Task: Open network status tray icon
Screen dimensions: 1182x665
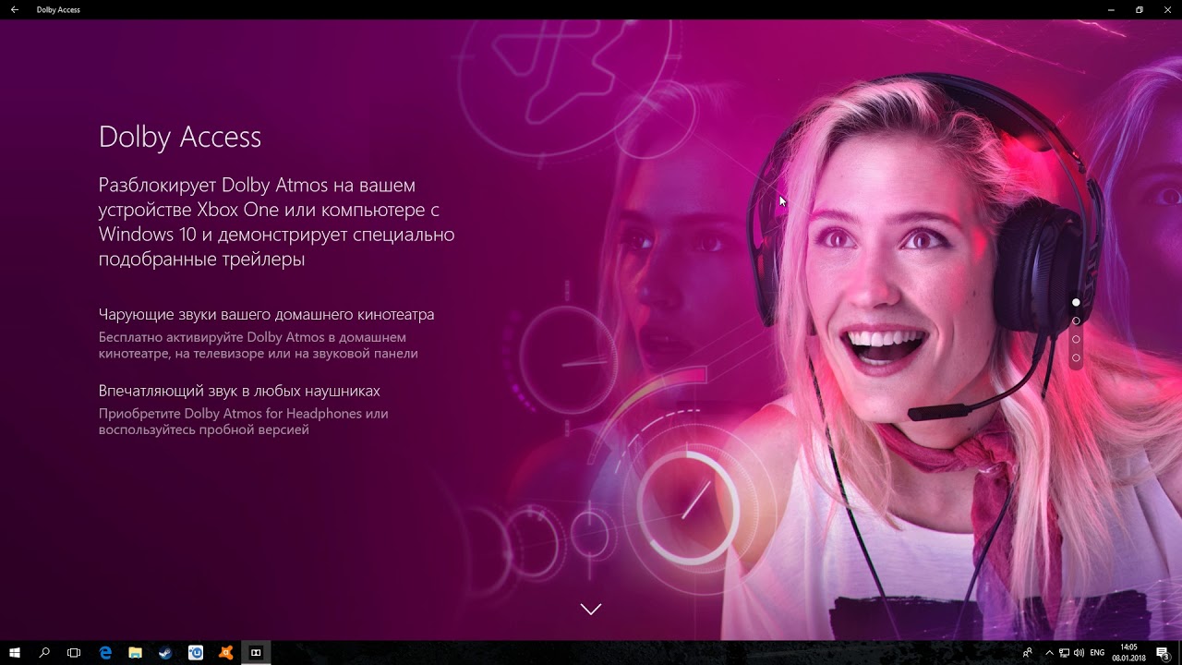Action: 1064,653
